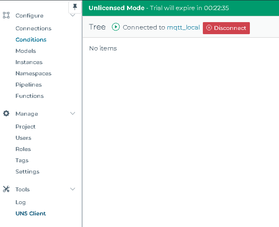The image size is (279, 227).
Task: Click the pin sidebar icon
Action: click(75, 7)
